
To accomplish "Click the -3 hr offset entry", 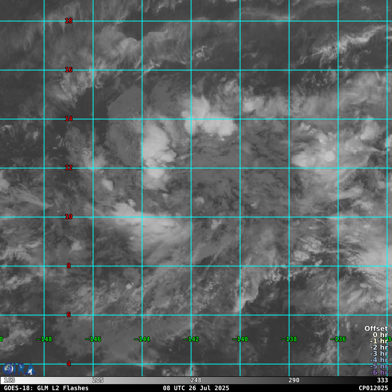I will pyautogui.click(x=379, y=354).
